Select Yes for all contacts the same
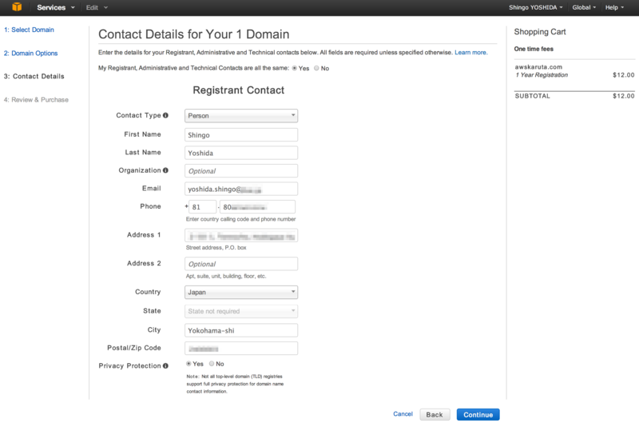This screenshot has width=639, height=431. tap(294, 68)
